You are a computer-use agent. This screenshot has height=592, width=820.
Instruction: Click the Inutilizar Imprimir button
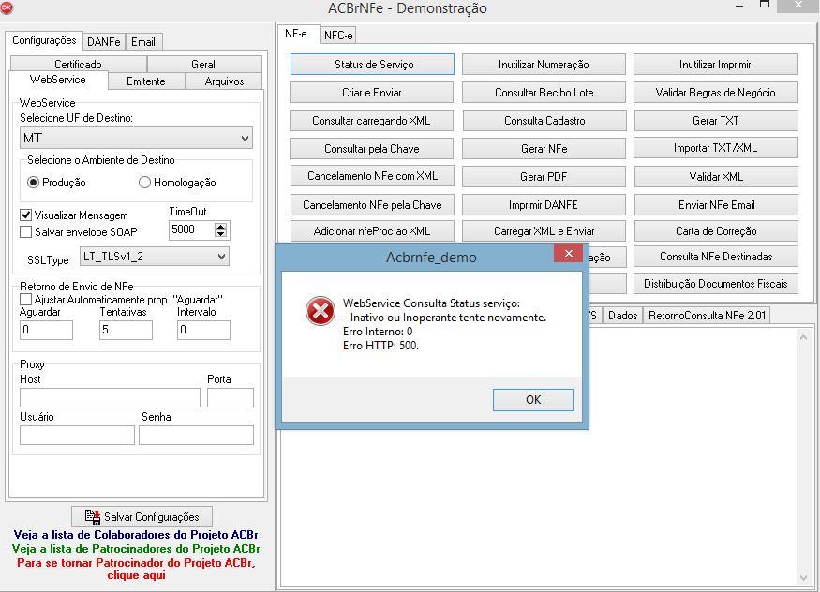point(715,65)
